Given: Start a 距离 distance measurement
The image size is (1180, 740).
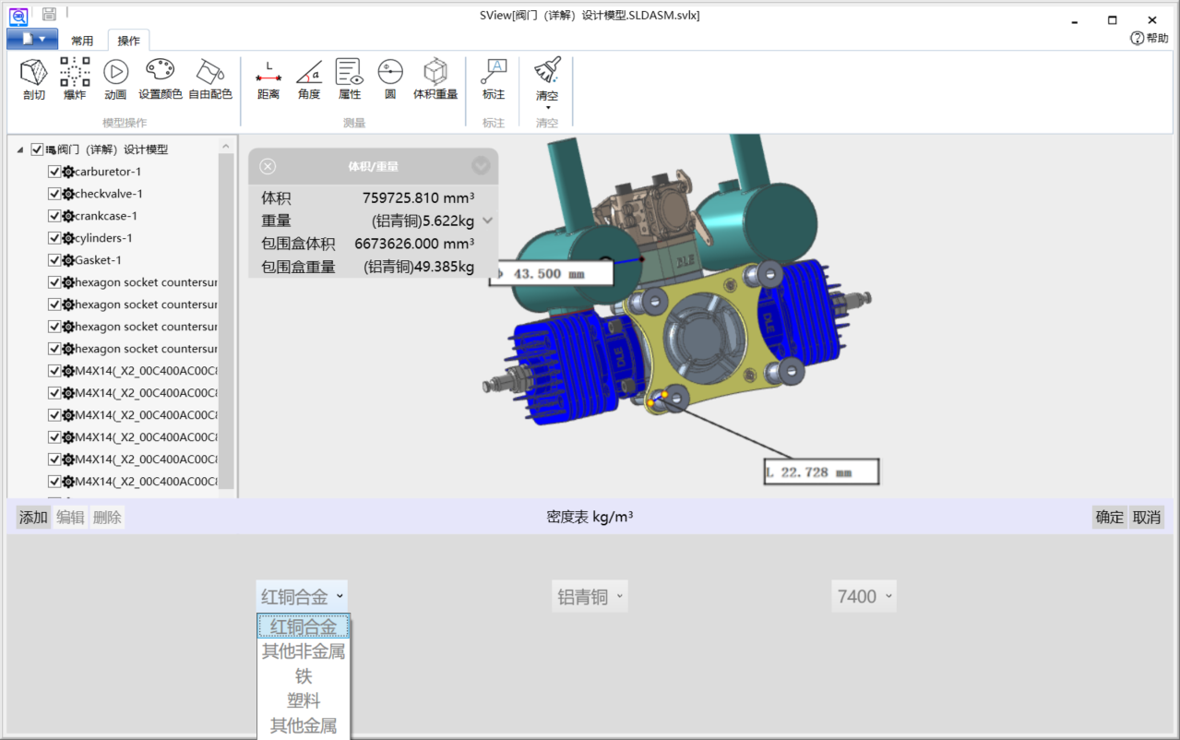Looking at the screenshot, I should 268,79.
